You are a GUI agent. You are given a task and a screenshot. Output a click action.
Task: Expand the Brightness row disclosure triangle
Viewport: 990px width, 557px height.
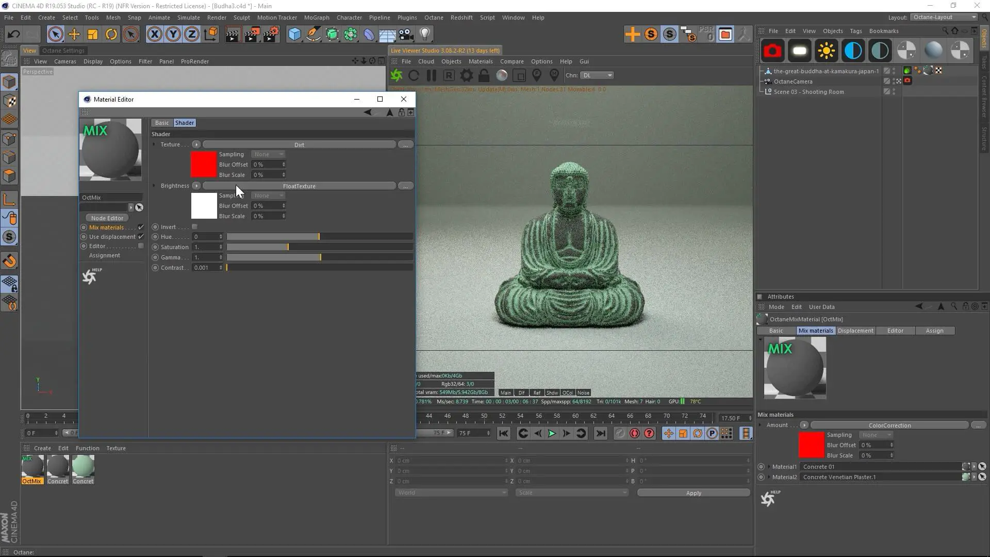pyautogui.click(x=154, y=186)
